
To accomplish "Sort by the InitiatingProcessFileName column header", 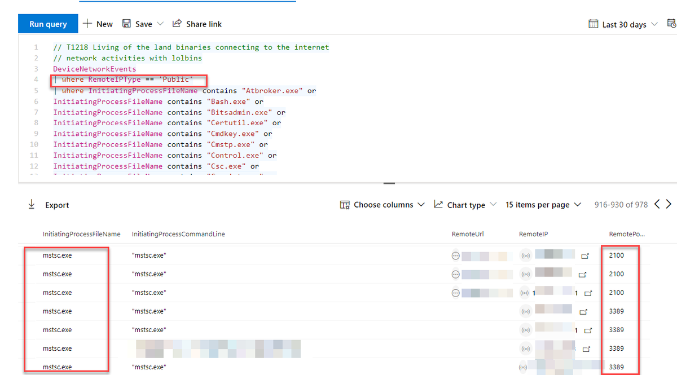I will click(x=82, y=234).
